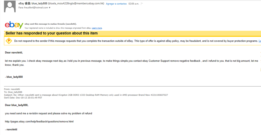The width and height of the screenshot is (261, 135).
Task: Click the 'you need send me a revisión request' line
Action: point(48,114)
